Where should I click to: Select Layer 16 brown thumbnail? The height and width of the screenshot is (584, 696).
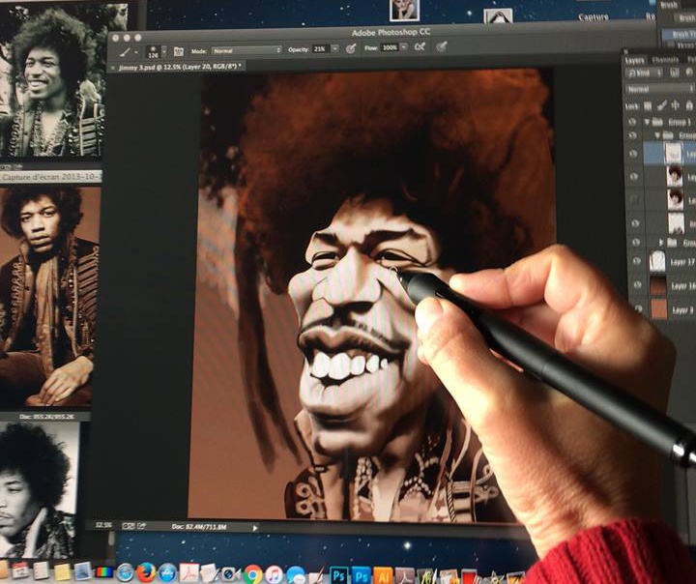point(658,285)
